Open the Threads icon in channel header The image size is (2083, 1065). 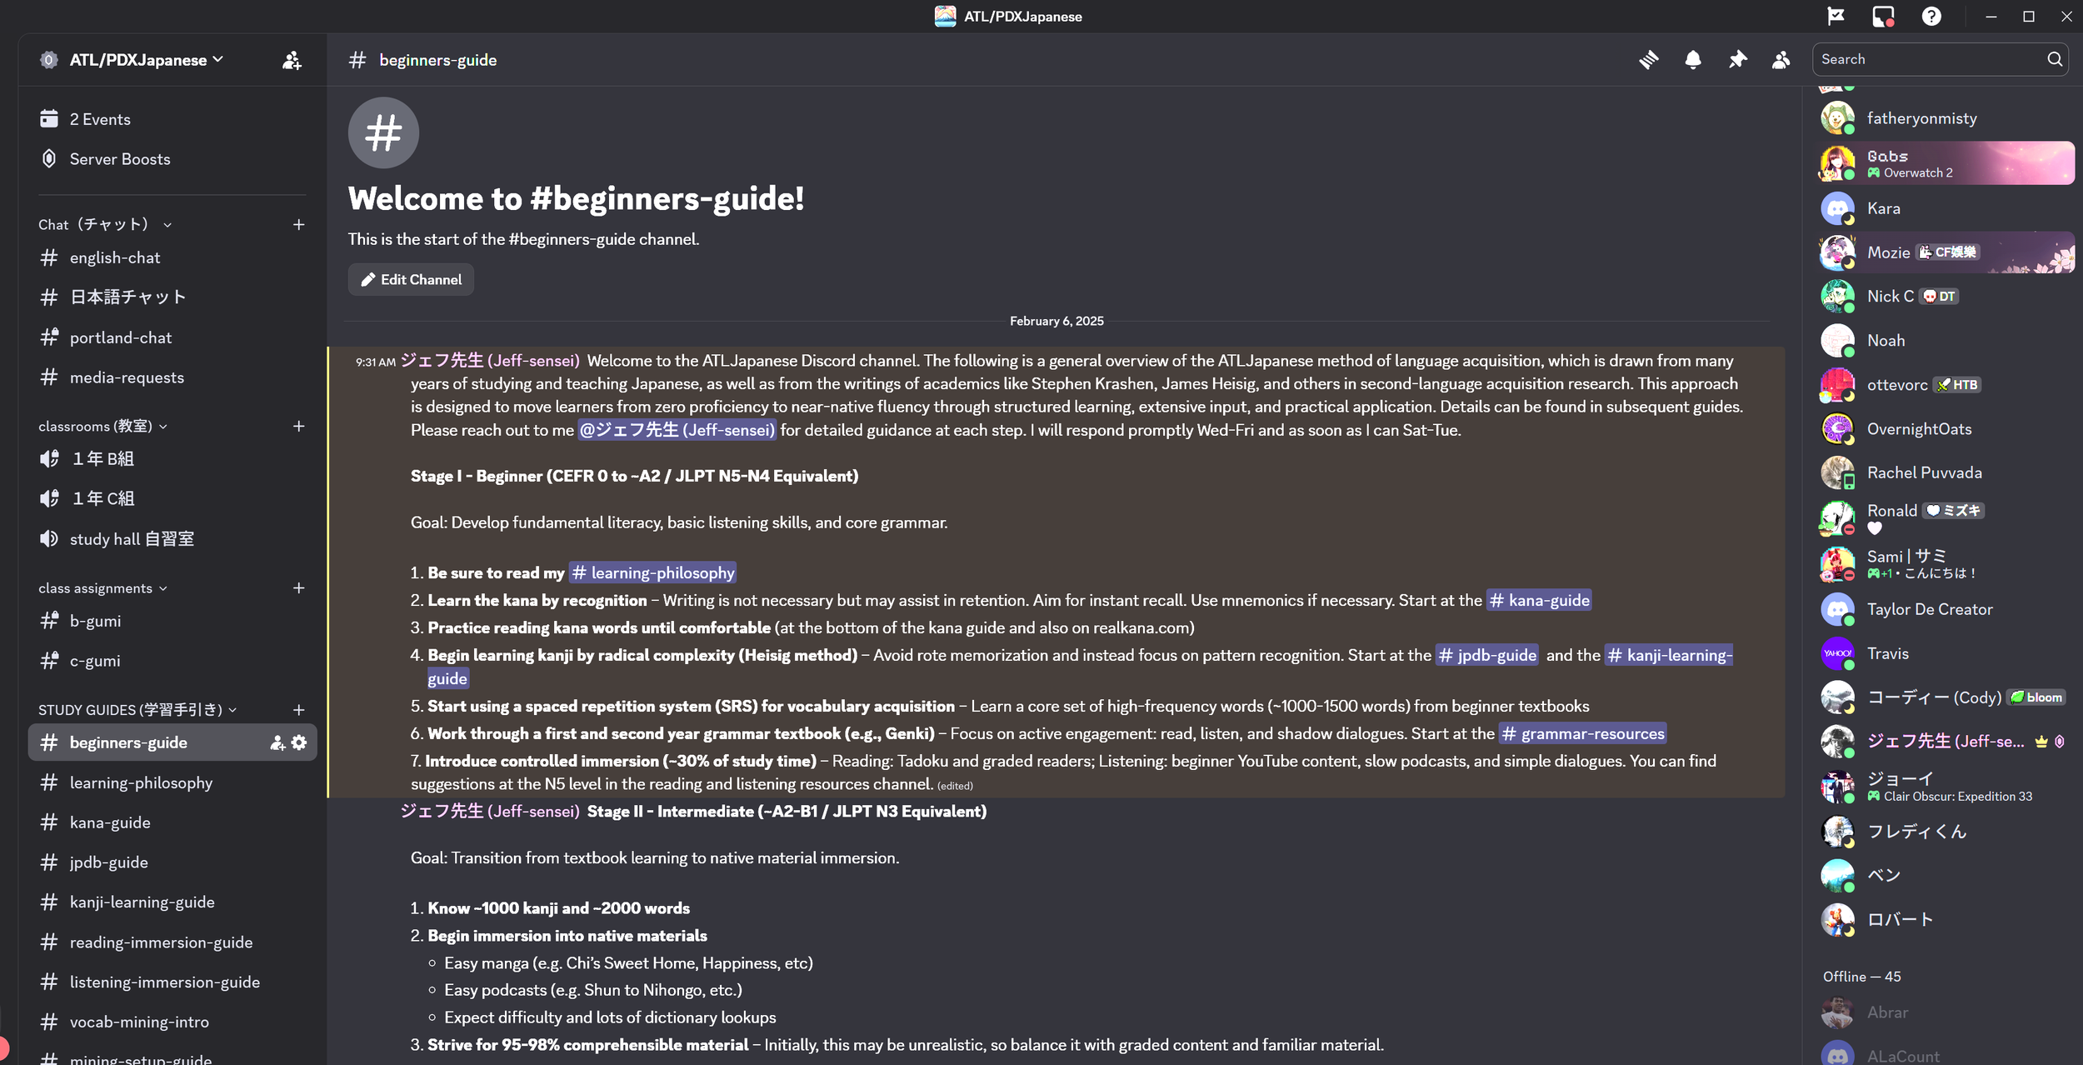tap(1648, 60)
